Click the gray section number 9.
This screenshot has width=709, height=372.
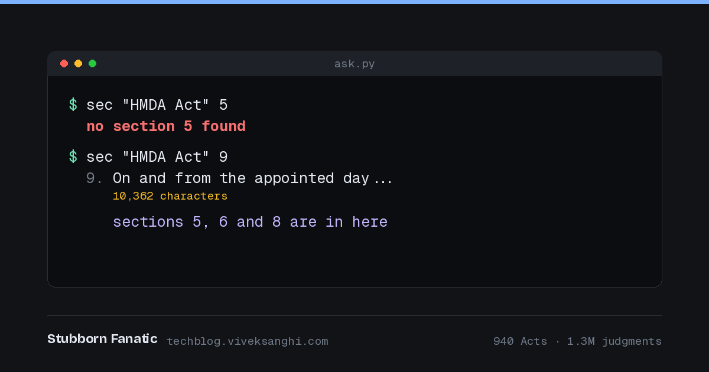click(x=95, y=178)
